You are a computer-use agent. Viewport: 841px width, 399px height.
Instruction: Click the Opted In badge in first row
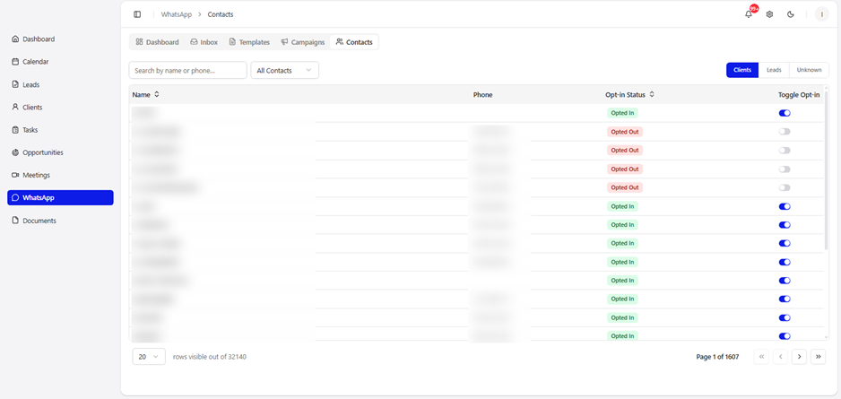(x=622, y=113)
